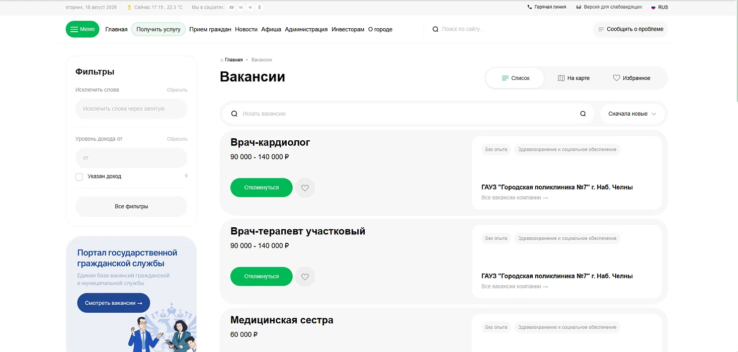
Task: Open the Врач-терапевт участковый vacancy title
Action: [298, 231]
